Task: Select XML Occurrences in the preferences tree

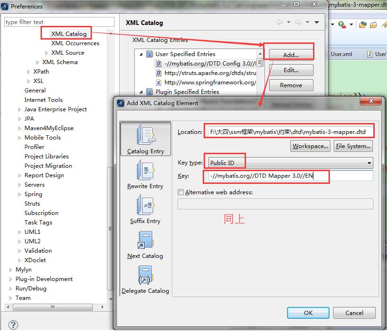Action: [75, 43]
